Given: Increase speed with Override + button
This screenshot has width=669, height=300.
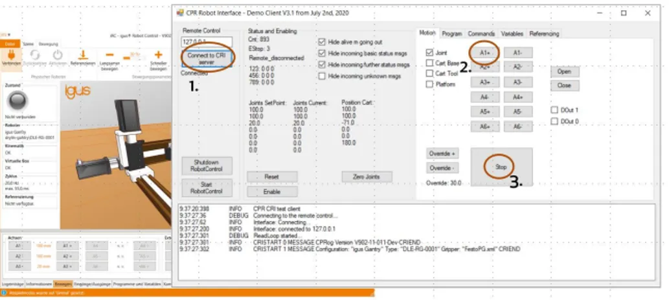Looking at the screenshot, I should [442, 153].
